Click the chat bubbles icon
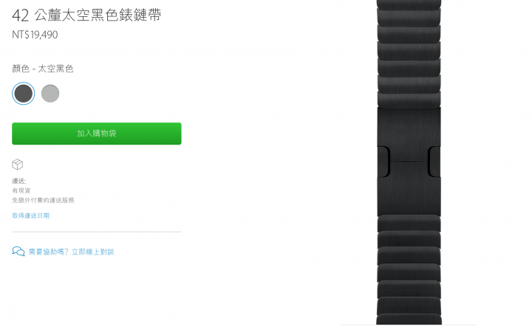532x329 pixels. pyautogui.click(x=18, y=252)
